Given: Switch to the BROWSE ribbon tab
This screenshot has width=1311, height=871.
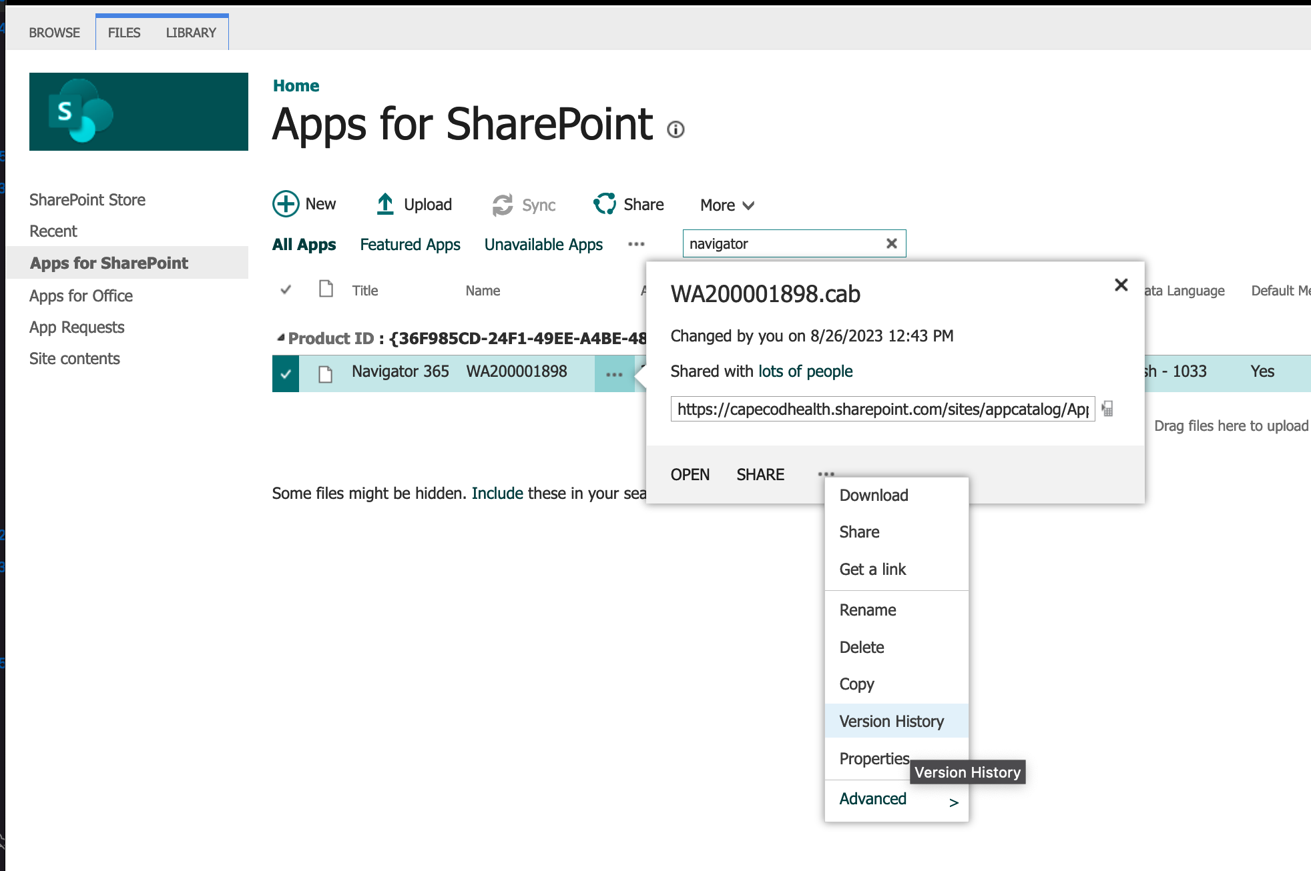Looking at the screenshot, I should (x=54, y=33).
